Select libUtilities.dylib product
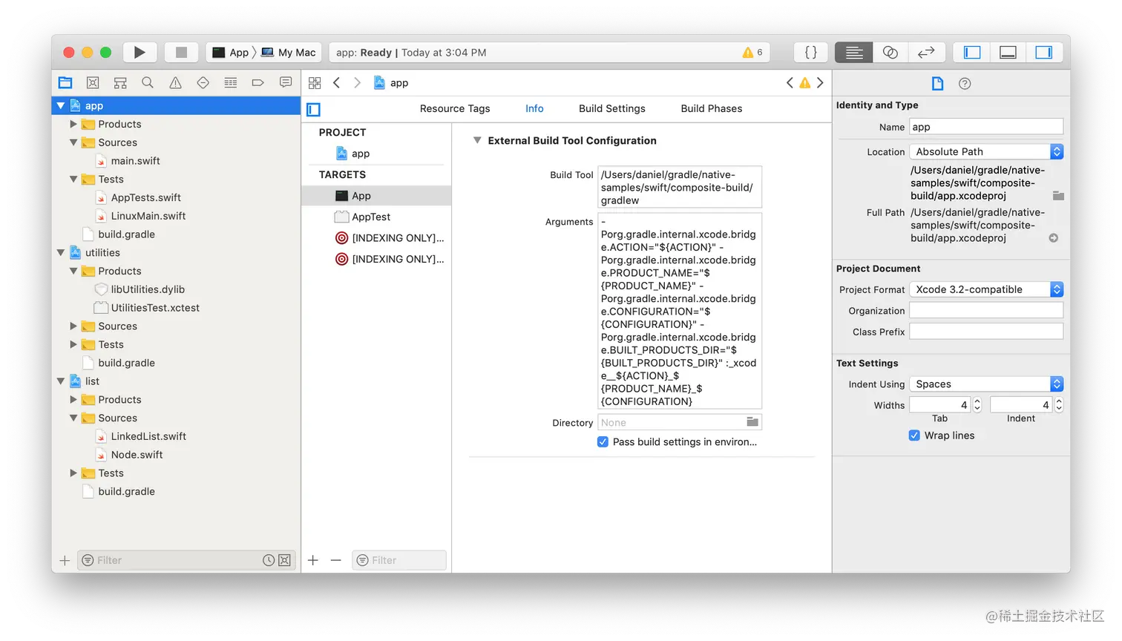Screen dimensions: 1122x641 coord(148,289)
